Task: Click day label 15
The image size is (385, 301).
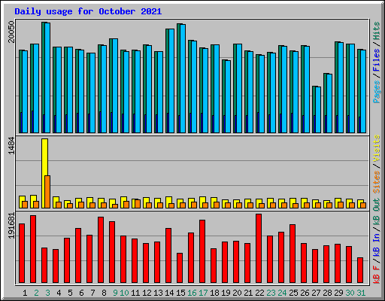Action: coord(180,293)
